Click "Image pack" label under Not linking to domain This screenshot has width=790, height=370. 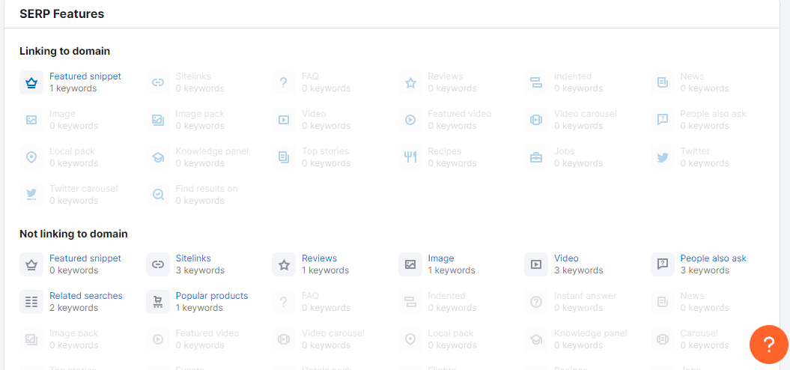[x=74, y=333]
